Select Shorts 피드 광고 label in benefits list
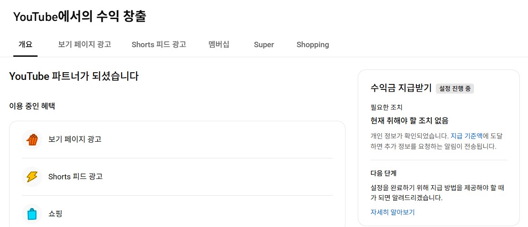This screenshot has height=227, width=528. pyautogui.click(x=76, y=176)
